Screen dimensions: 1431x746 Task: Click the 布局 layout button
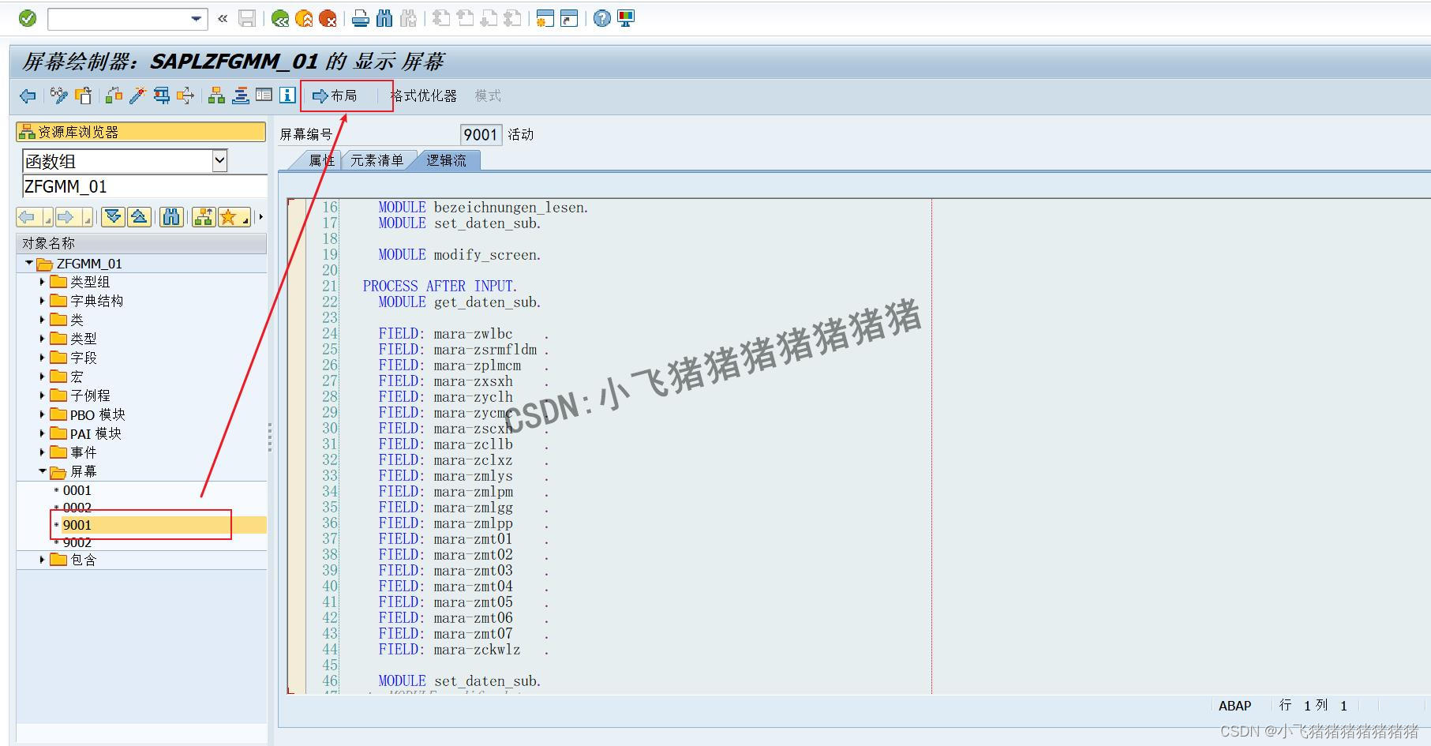pos(335,96)
